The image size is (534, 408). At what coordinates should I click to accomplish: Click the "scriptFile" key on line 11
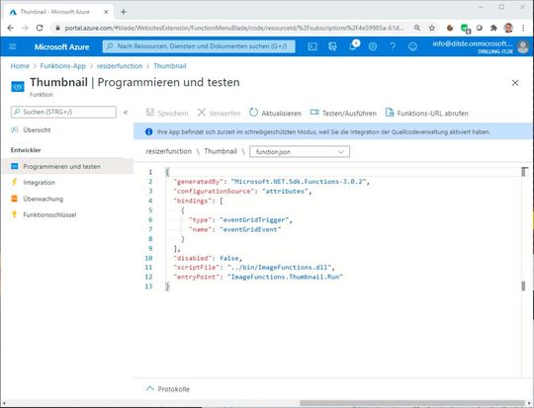point(196,268)
